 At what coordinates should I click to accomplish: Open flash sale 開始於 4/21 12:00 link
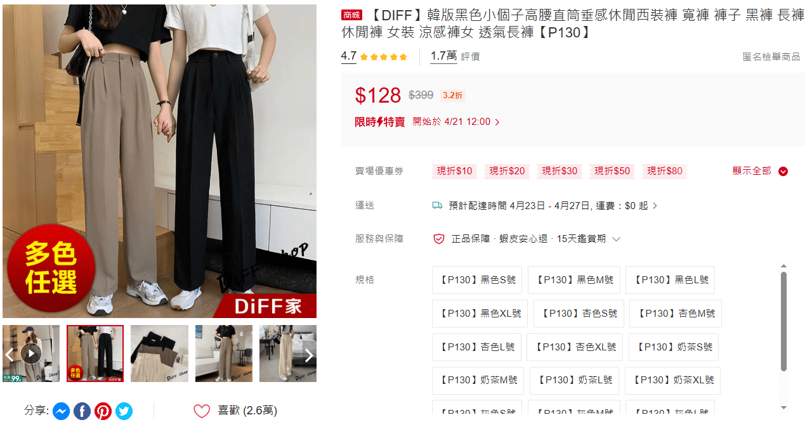click(x=456, y=122)
